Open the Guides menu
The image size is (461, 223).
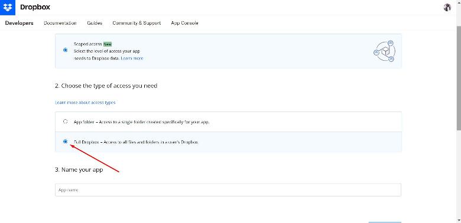click(x=95, y=23)
